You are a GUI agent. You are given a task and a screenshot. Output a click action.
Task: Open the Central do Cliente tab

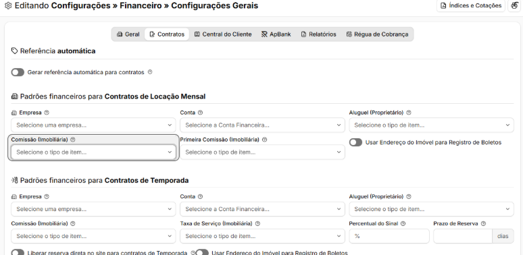[x=223, y=34]
